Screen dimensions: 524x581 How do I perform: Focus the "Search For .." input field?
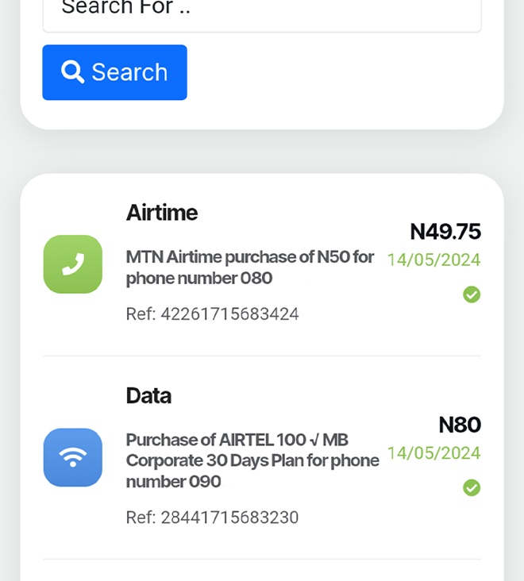(262, 13)
